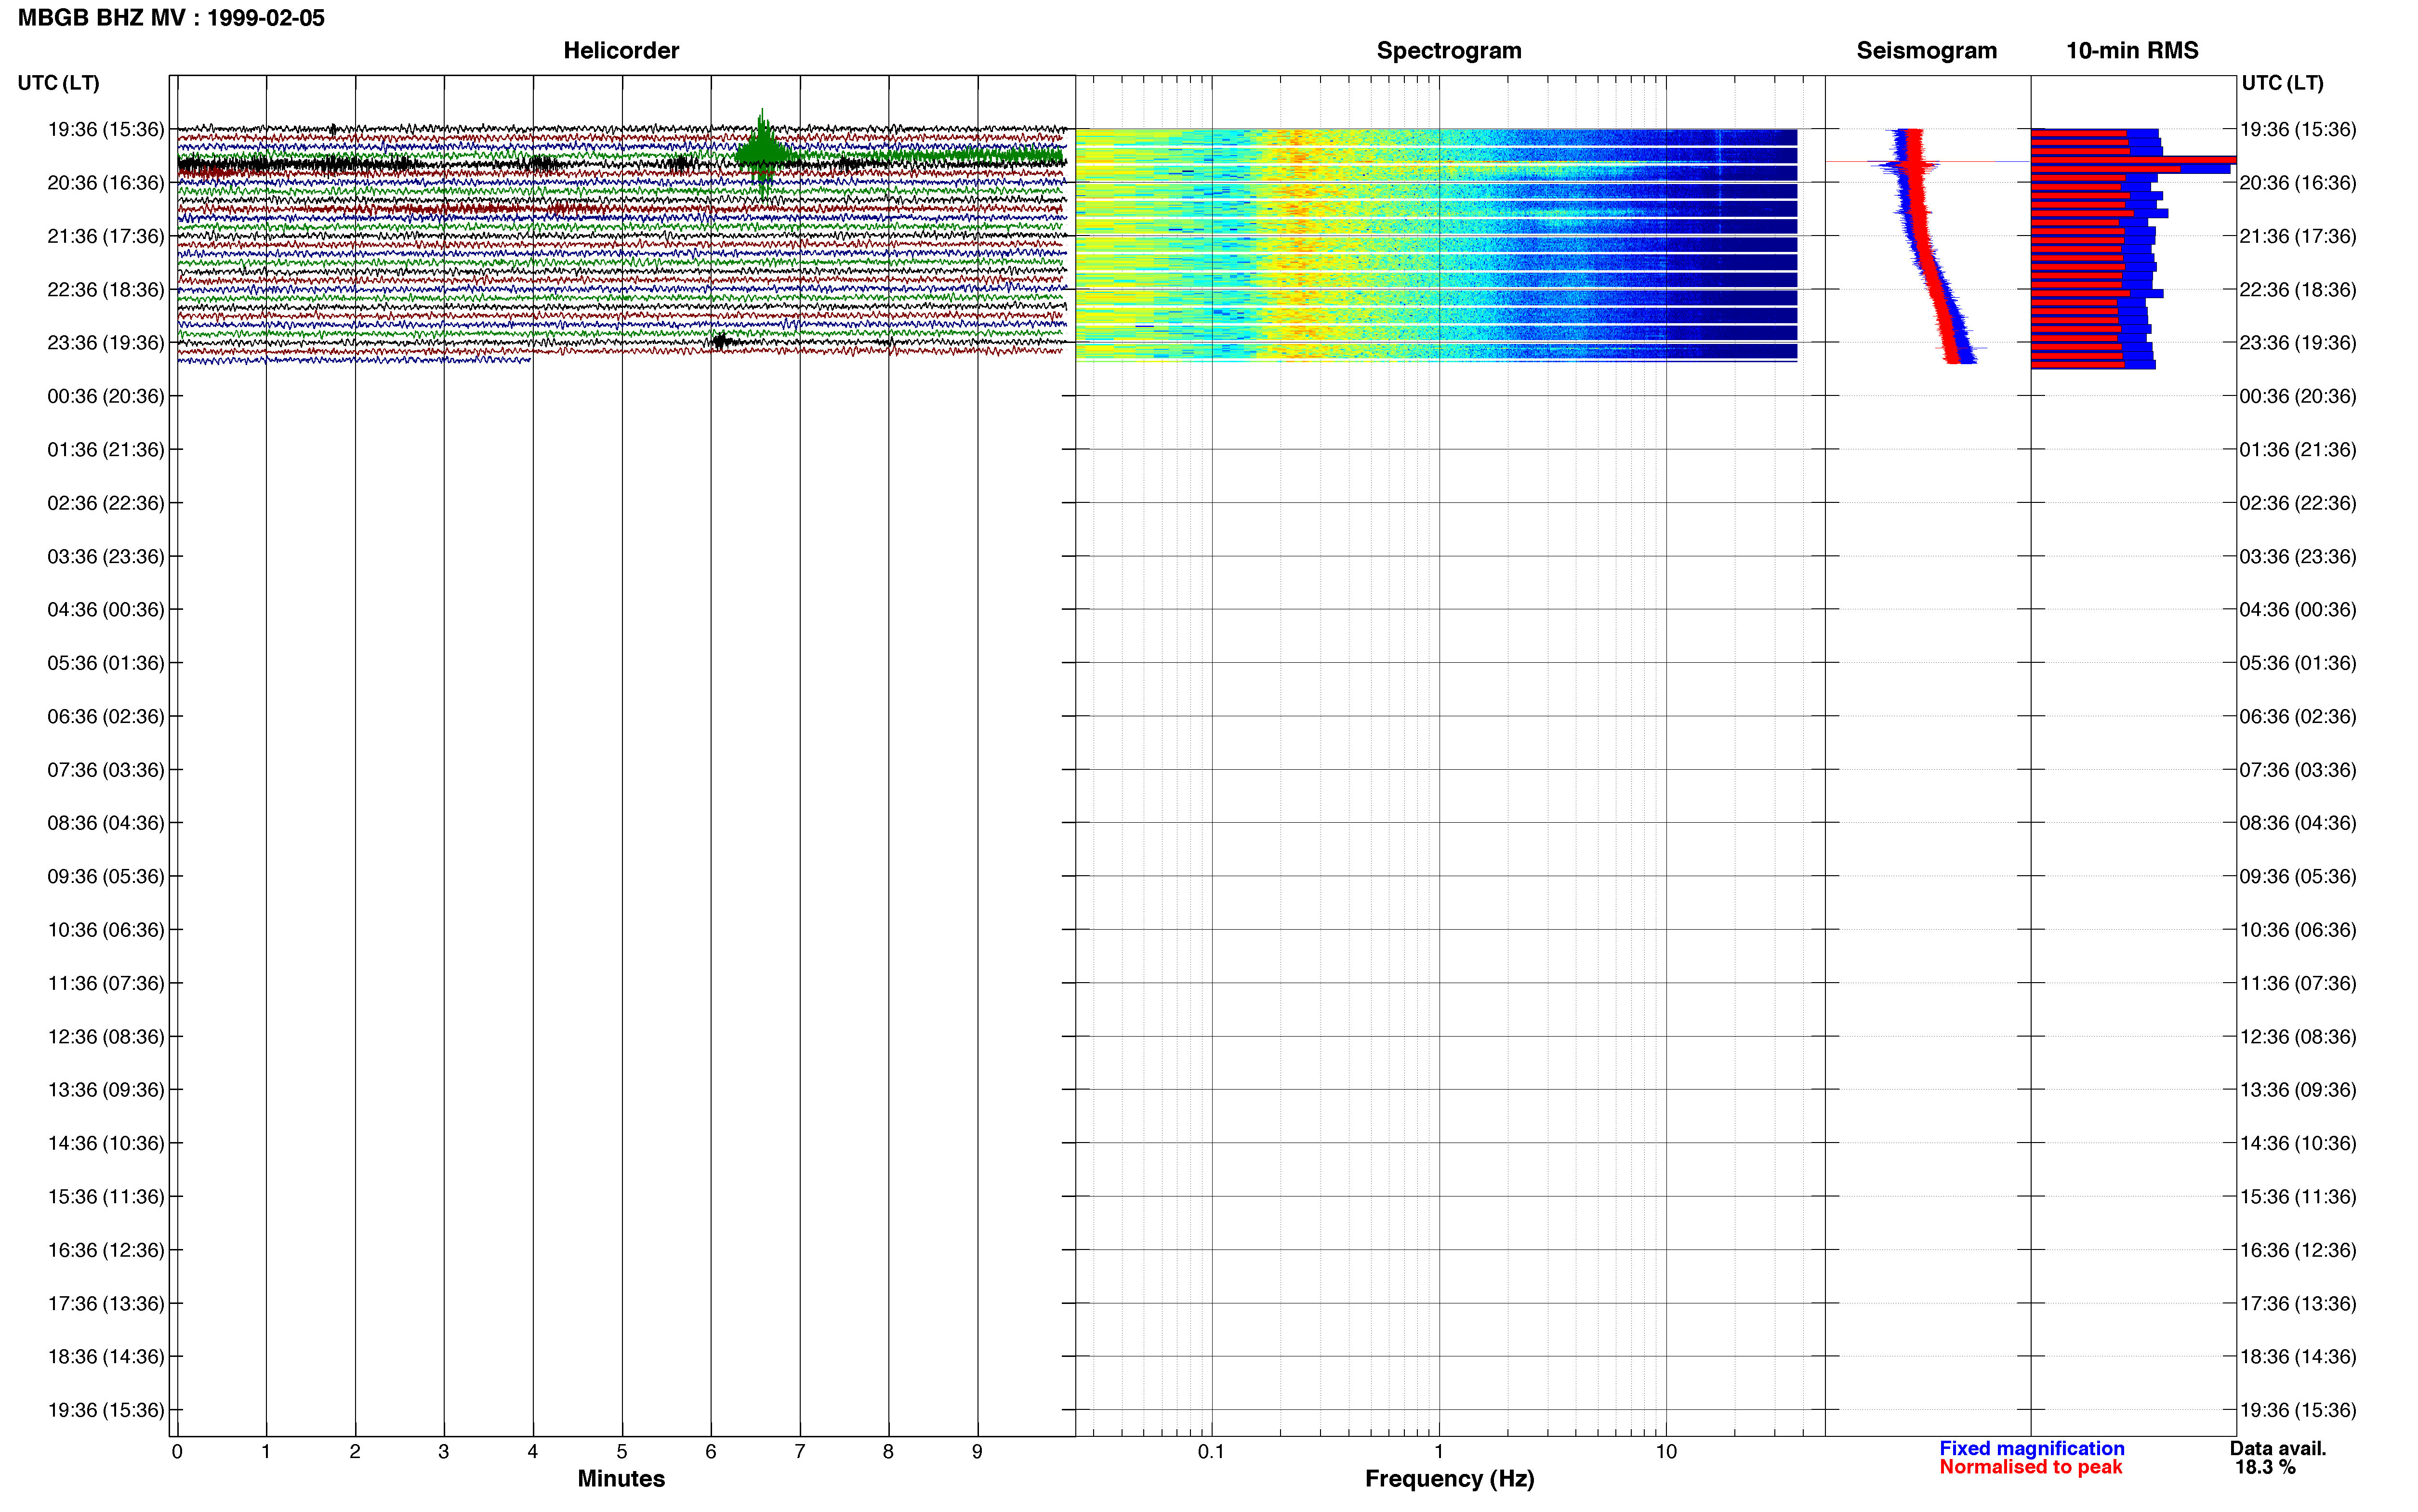Click the left time label 15:36 (11:36)
The height and width of the screenshot is (1512, 2418).
click(x=106, y=1197)
